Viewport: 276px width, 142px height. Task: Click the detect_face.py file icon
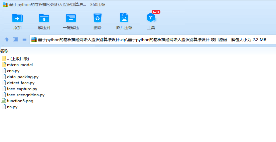point(4,83)
